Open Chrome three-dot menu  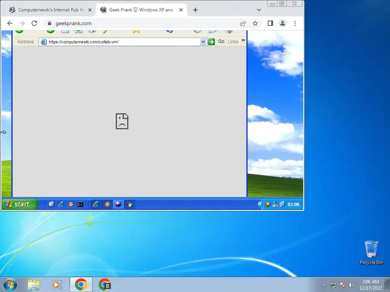click(x=295, y=23)
